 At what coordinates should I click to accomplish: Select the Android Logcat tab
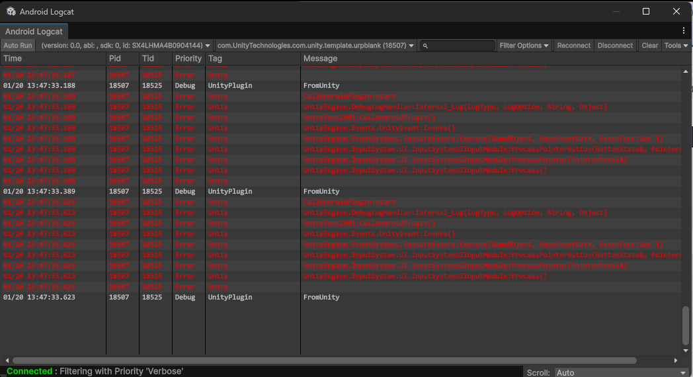(x=34, y=31)
